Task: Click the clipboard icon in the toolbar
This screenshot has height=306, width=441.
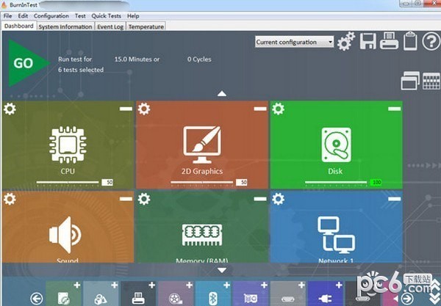Action: tap(410, 41)
